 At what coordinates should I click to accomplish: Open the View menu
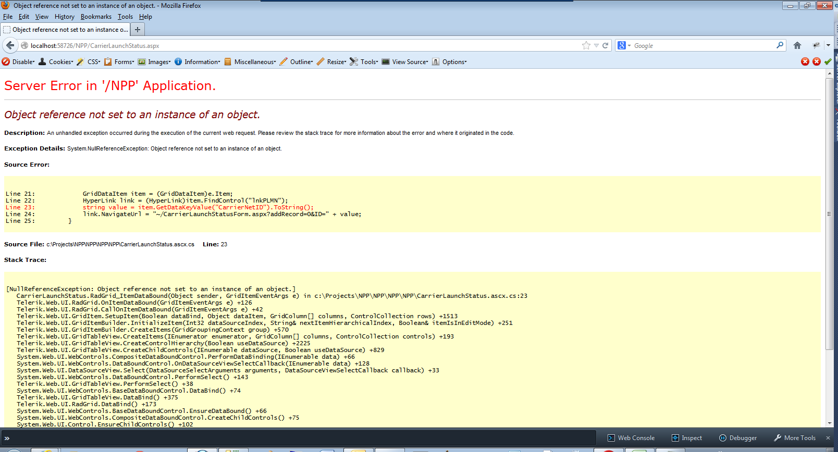(42, 17)
